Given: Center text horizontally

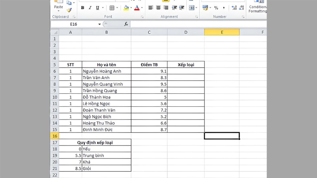Looking at the screenshot, I should coord(158,8).
